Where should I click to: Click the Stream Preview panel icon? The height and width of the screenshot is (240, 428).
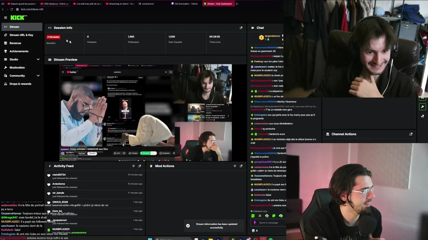pos(50,60)
